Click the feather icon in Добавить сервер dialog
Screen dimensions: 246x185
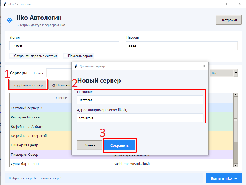(x=76, y=66)
